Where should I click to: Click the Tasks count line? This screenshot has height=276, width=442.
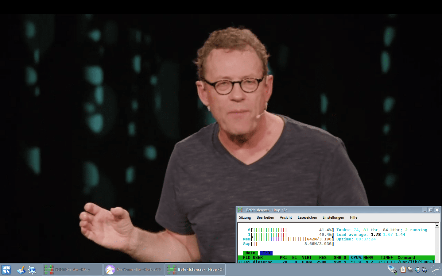tap(382, 230)
